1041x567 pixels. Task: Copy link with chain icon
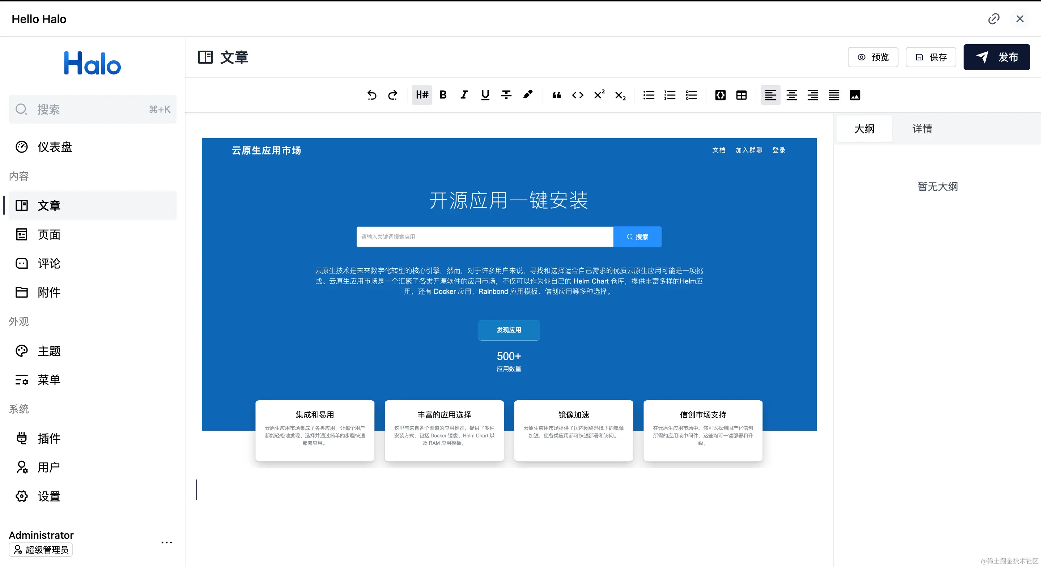[x=994, y=19]
